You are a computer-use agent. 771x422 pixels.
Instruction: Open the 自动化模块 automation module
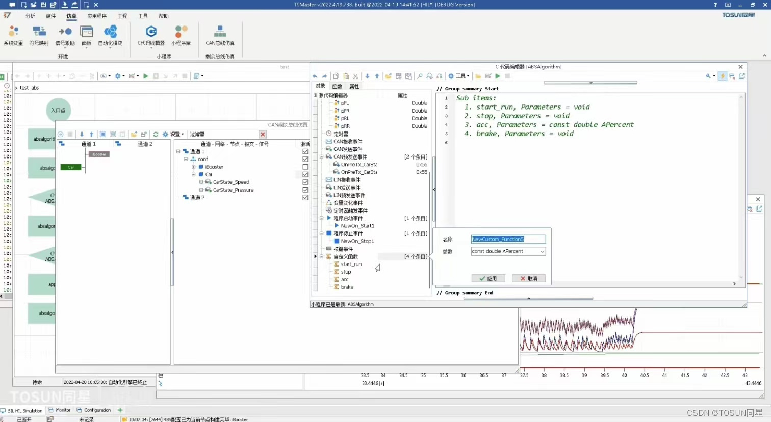pyautogui.click(x=110, y=36)
